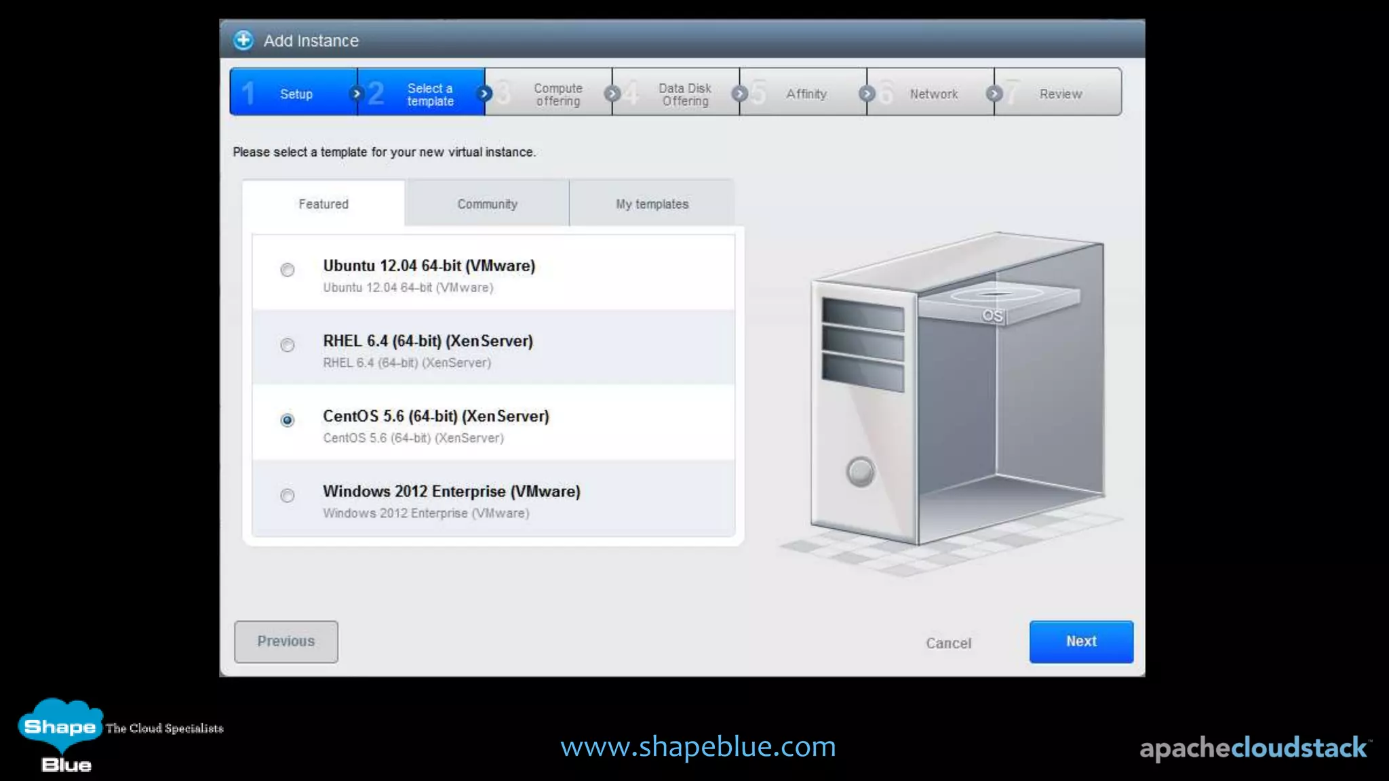This screenshot has width=1389, height=781.
Task: Go to wizard step 1 Setup
Action: (294, 92)
